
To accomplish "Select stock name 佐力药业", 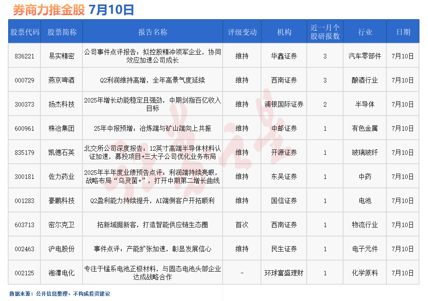I will coord(61,176).
